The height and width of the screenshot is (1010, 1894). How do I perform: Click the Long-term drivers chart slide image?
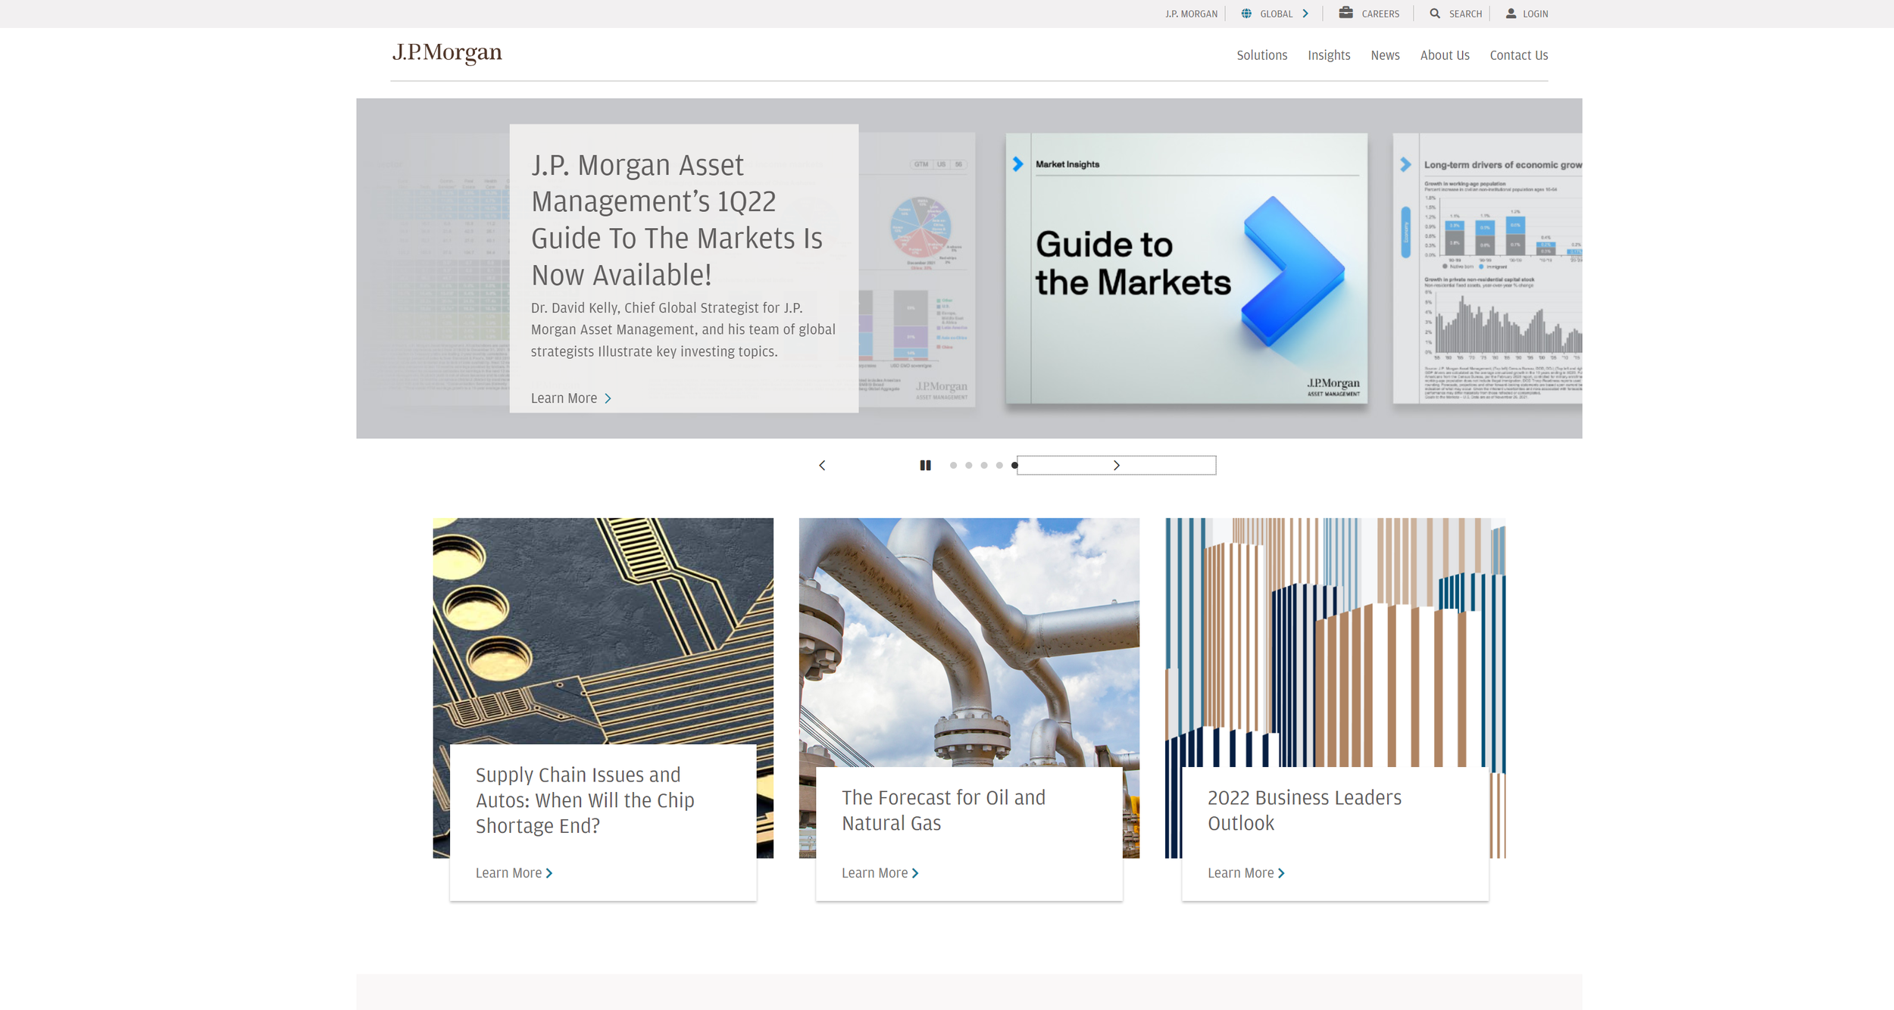click(1487, 268)
